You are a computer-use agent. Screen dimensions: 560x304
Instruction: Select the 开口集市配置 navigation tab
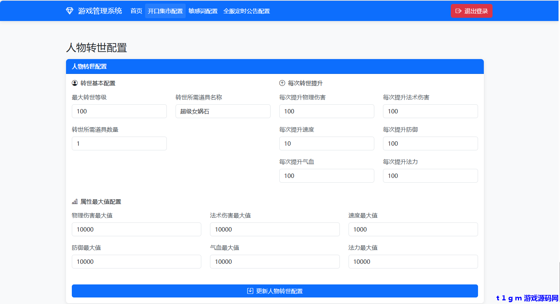click(165, 11)
